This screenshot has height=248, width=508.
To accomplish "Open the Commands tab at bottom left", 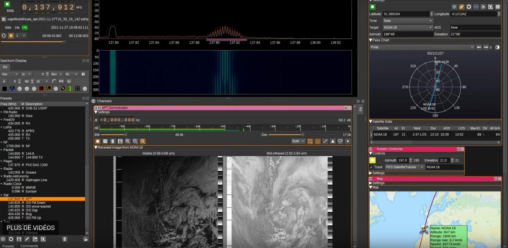I will tap(29, 246).
